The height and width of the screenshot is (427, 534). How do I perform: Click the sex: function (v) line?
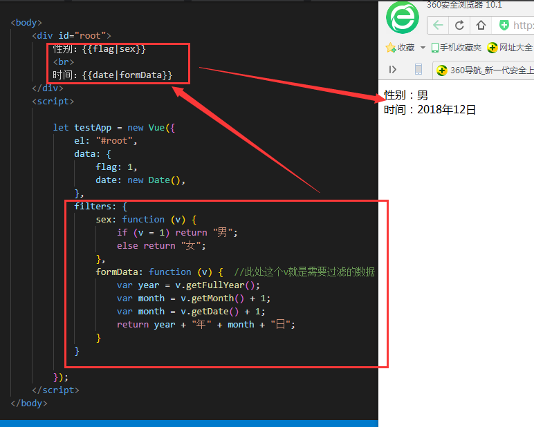tap(146, 220)
